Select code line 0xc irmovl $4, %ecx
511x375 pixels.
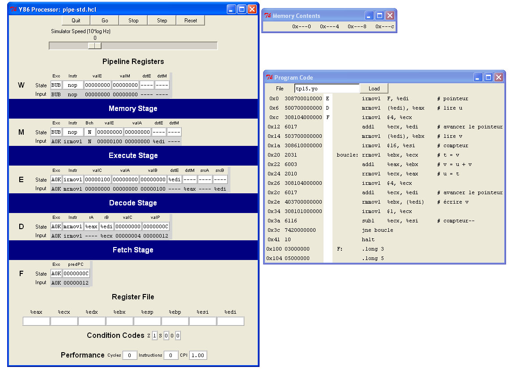point(384,117)
